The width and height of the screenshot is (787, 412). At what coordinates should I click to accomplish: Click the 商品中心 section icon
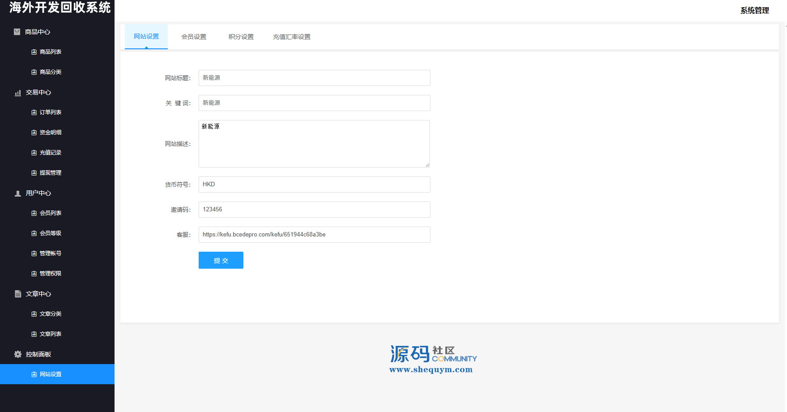17,32
